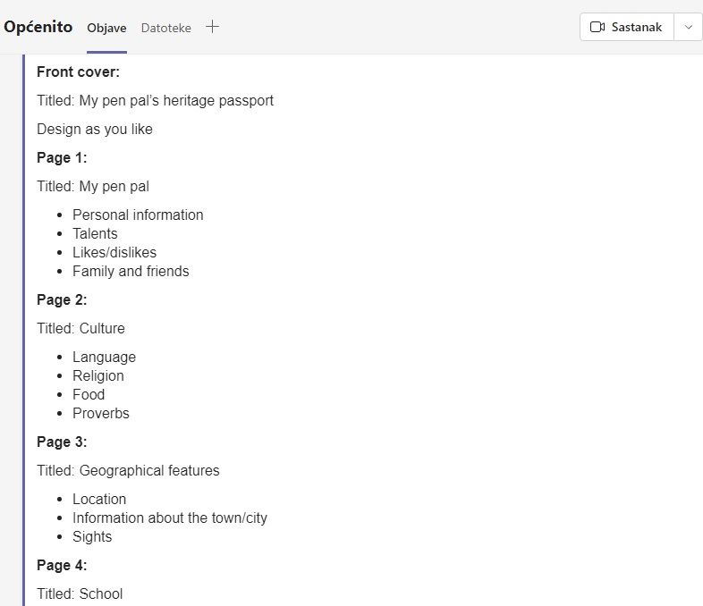Image resolution: width=703 pixels, height=606 pixels.
Task: Click the "Front cover:" heading
Action: (78, 72)
